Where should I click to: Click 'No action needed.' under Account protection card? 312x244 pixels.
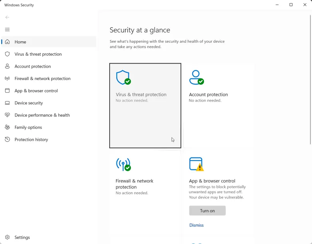[205, 100]
